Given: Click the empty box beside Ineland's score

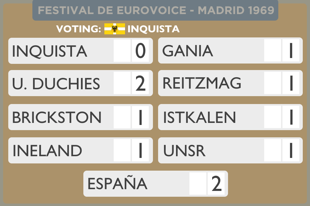Looking at the screenshot, I should (x=122, y=151).
